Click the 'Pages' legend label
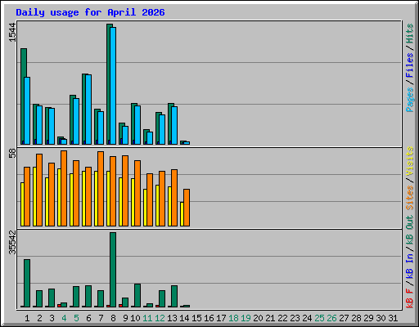Image resolution: width=419 pixels, height=327 pixels. (409, 100)
